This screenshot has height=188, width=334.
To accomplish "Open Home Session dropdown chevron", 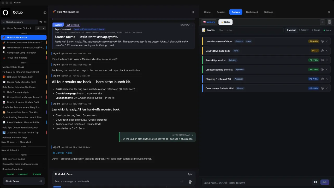I will (x=44, y=28).
